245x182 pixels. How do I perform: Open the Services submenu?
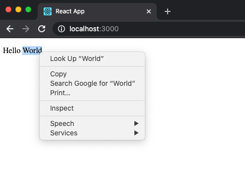92,133
